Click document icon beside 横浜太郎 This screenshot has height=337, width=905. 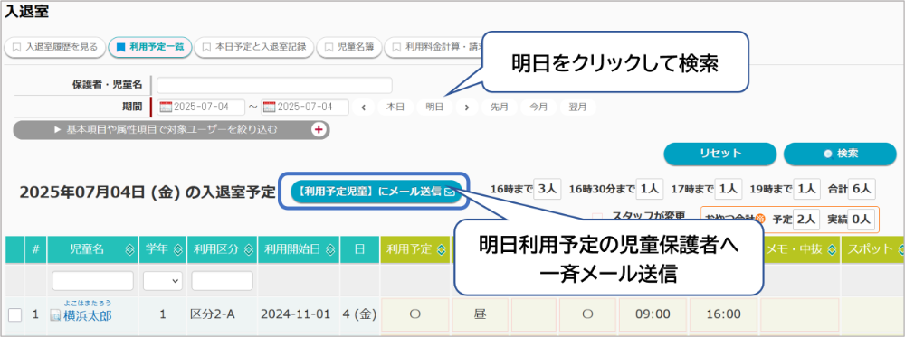[x=56, y=315]
